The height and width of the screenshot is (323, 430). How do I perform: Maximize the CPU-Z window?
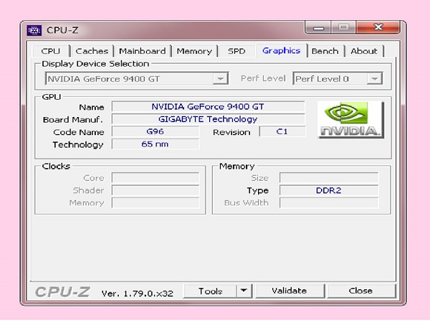click(344, 29)
